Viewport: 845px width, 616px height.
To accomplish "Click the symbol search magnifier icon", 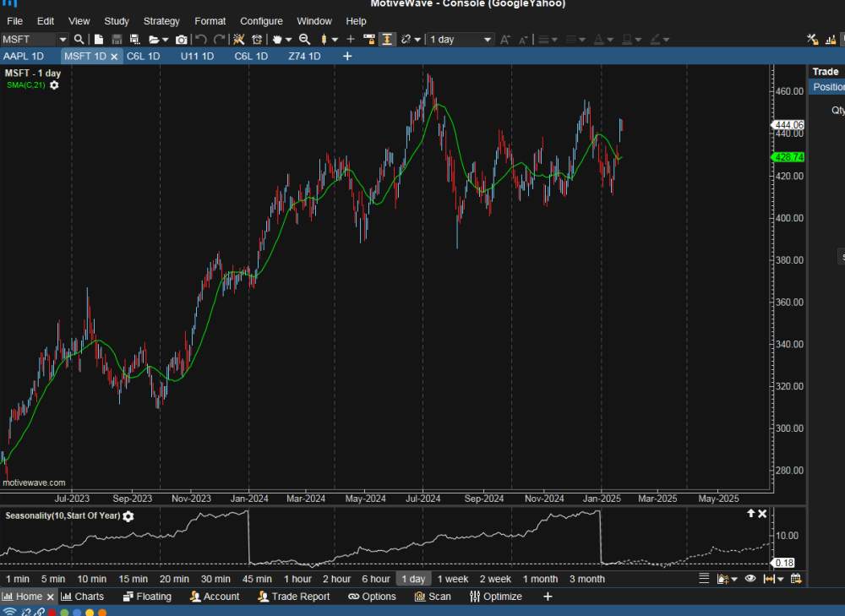I will coord(79,40).
